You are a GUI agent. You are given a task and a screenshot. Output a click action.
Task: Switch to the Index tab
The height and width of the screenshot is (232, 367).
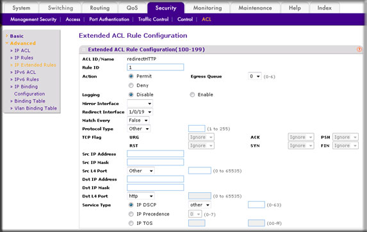pyautogui.click(x=324, y=8)
